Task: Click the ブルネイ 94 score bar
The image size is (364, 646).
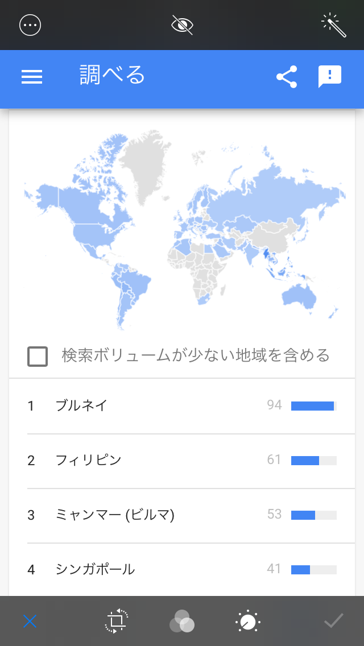Action: 313,405
